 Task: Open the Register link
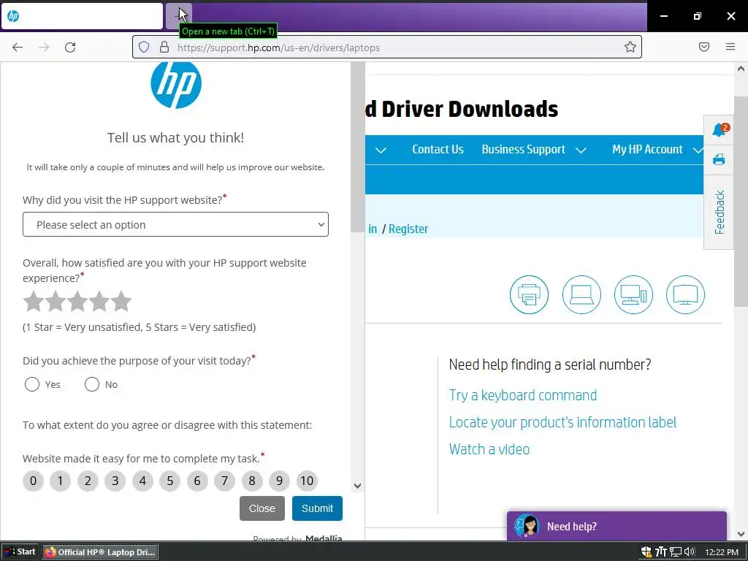pyautogui.click(x=408, y=229)
